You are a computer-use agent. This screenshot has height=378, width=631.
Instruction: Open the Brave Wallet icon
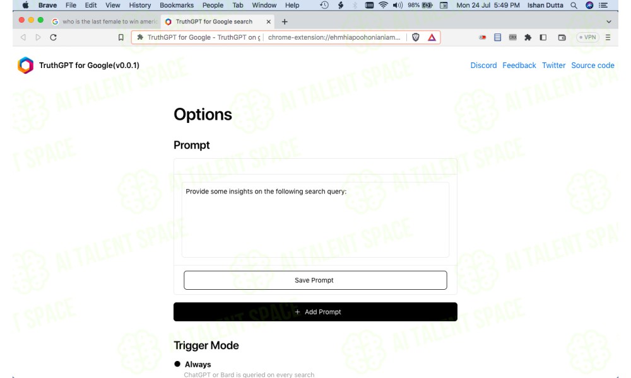click(562, 37)
